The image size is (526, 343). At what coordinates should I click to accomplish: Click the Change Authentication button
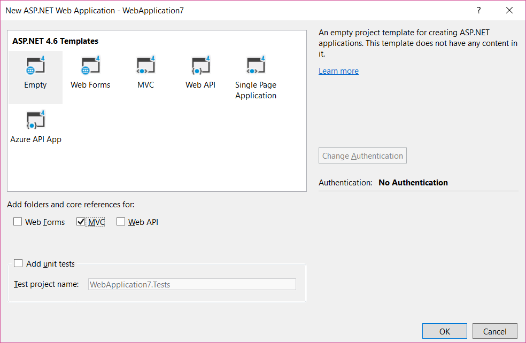click(362, 156)
